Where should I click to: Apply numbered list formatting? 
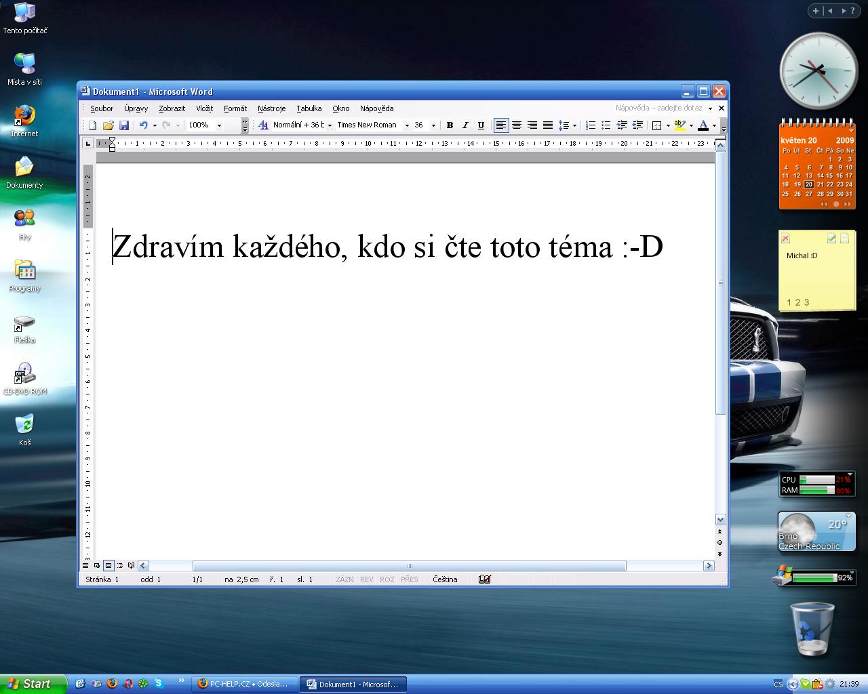coord(591,125)
